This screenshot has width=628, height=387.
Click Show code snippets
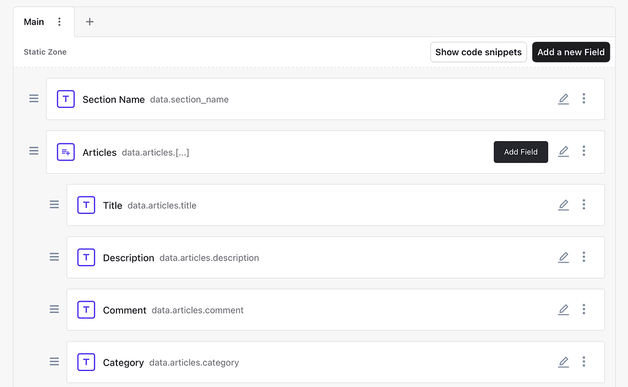click(x=478, y=52)
